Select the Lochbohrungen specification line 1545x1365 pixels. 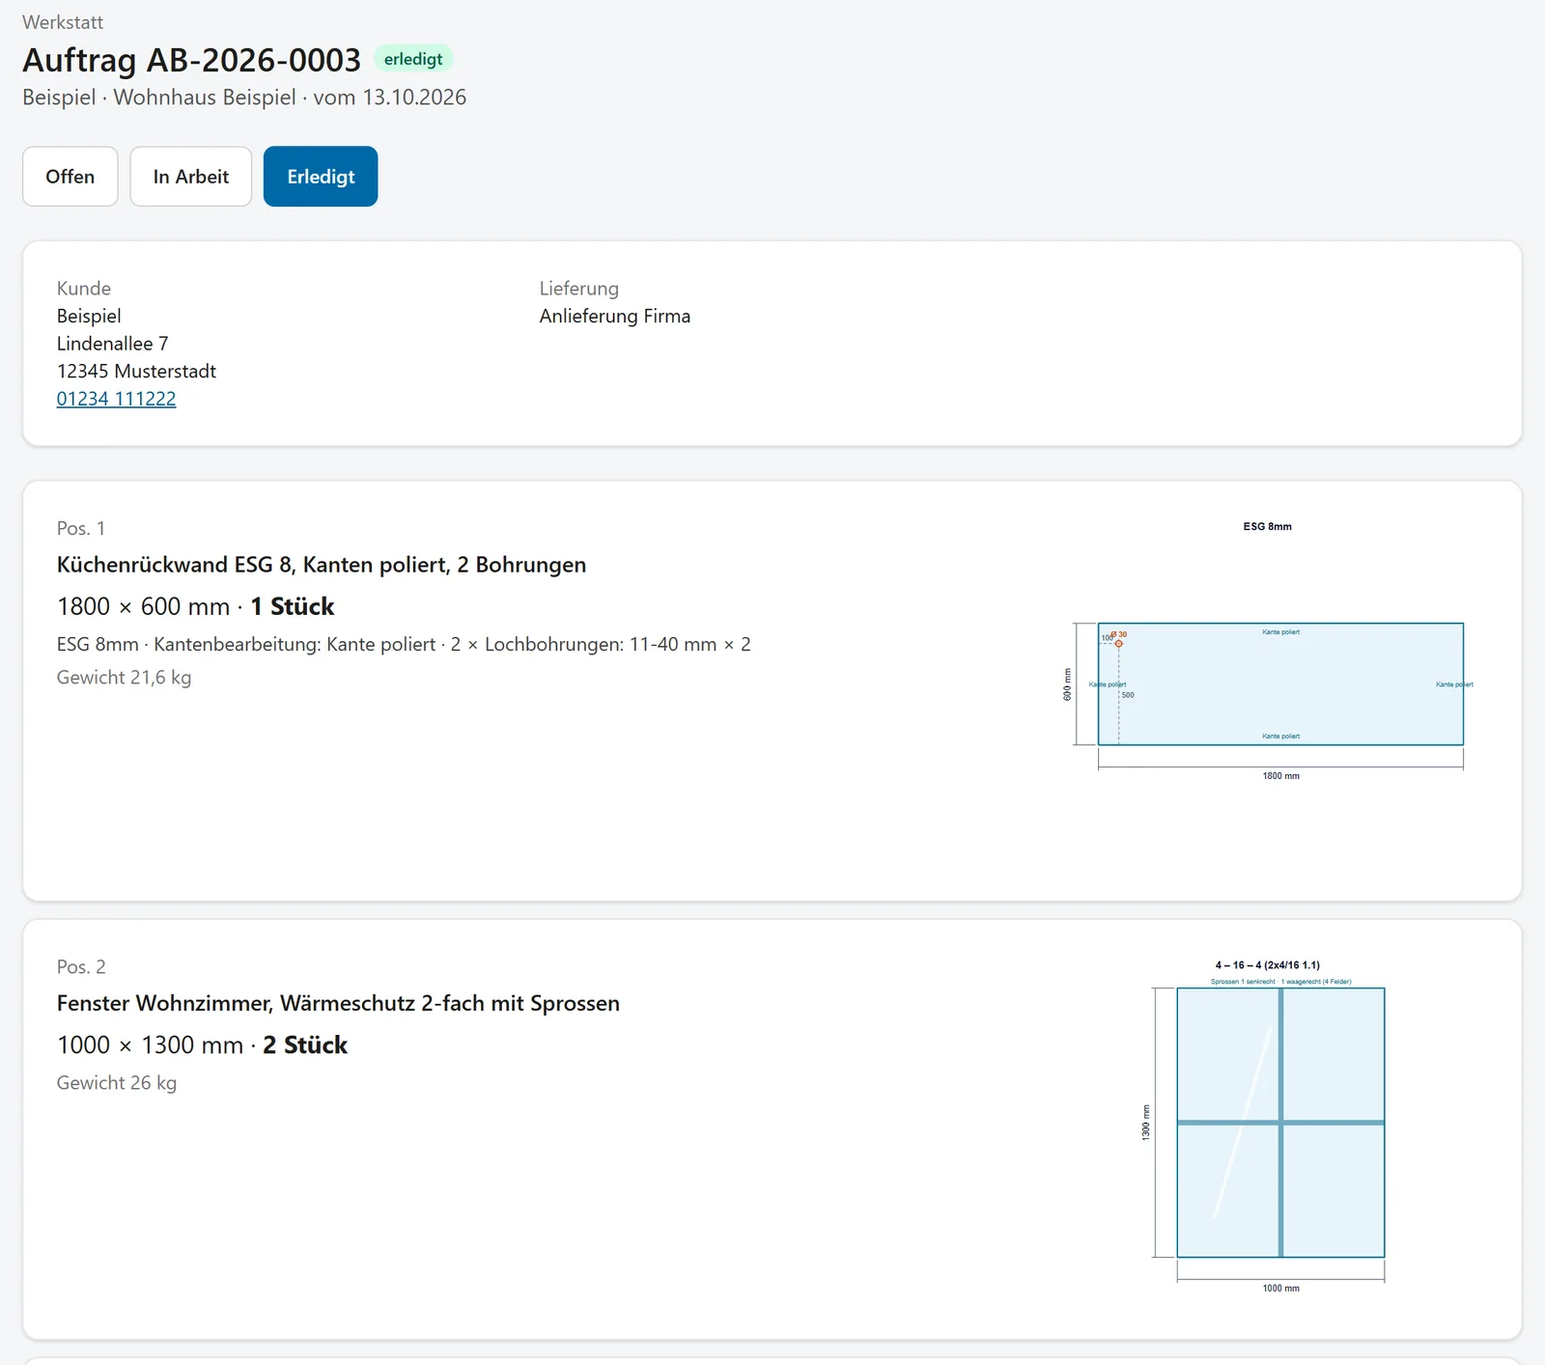[404, 644]
